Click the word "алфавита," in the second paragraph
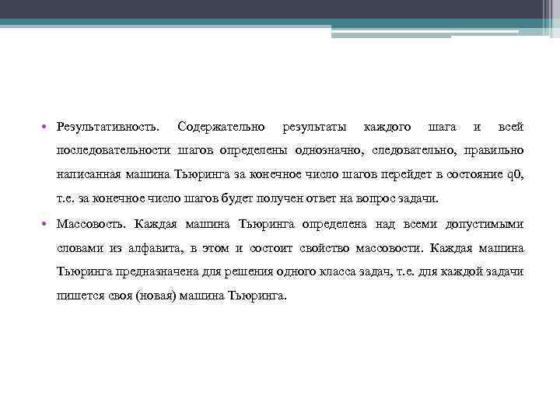The width and height of the screenshot is (560, 420). (156, 248)
